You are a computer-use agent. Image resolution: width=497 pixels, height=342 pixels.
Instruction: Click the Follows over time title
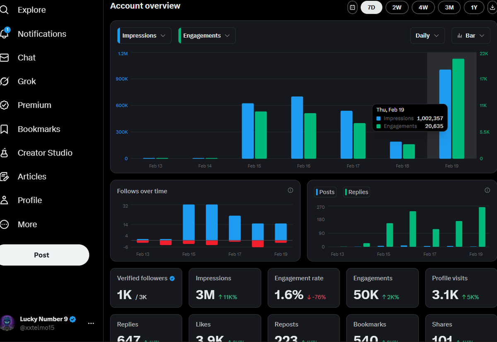tap(142, 191)
